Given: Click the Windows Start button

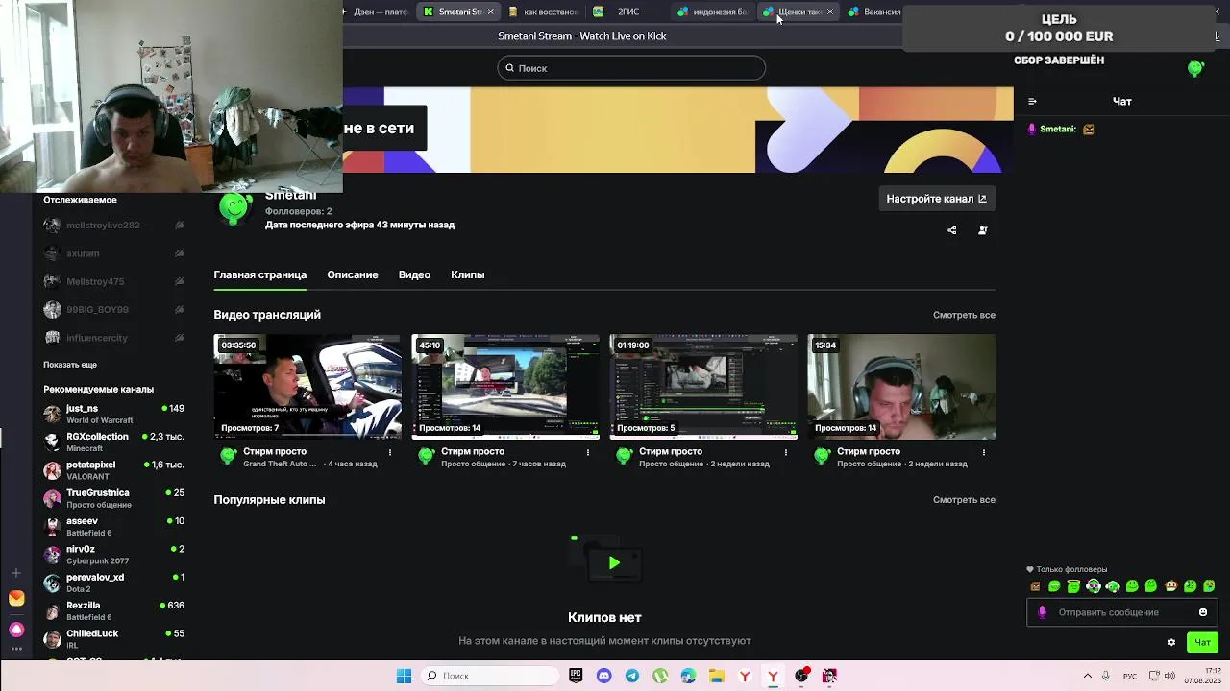Looking at the screenshot, I should click(x=404, y=676).
